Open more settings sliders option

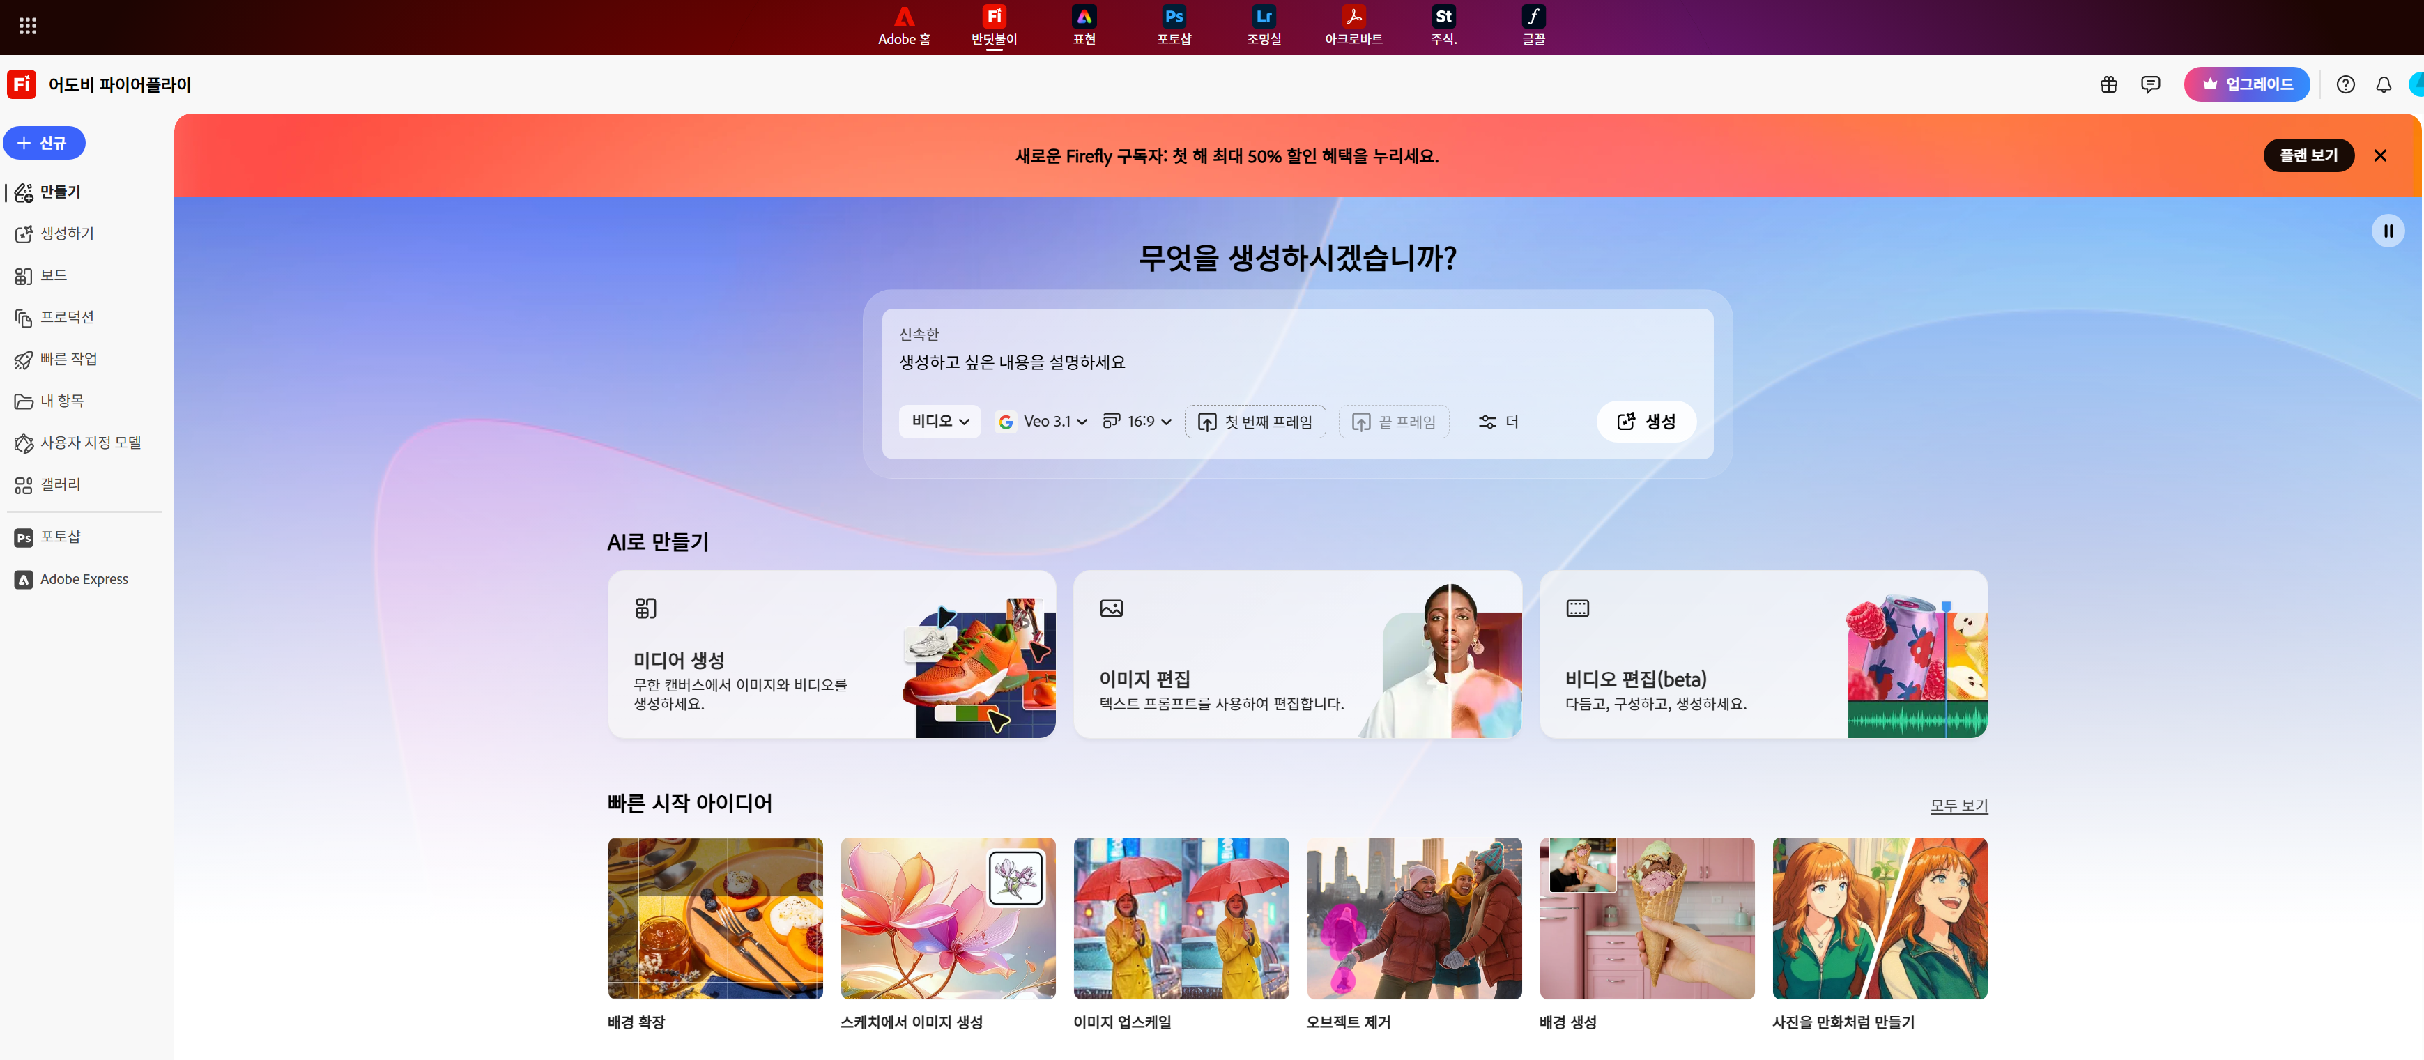tap(1498, 422)
